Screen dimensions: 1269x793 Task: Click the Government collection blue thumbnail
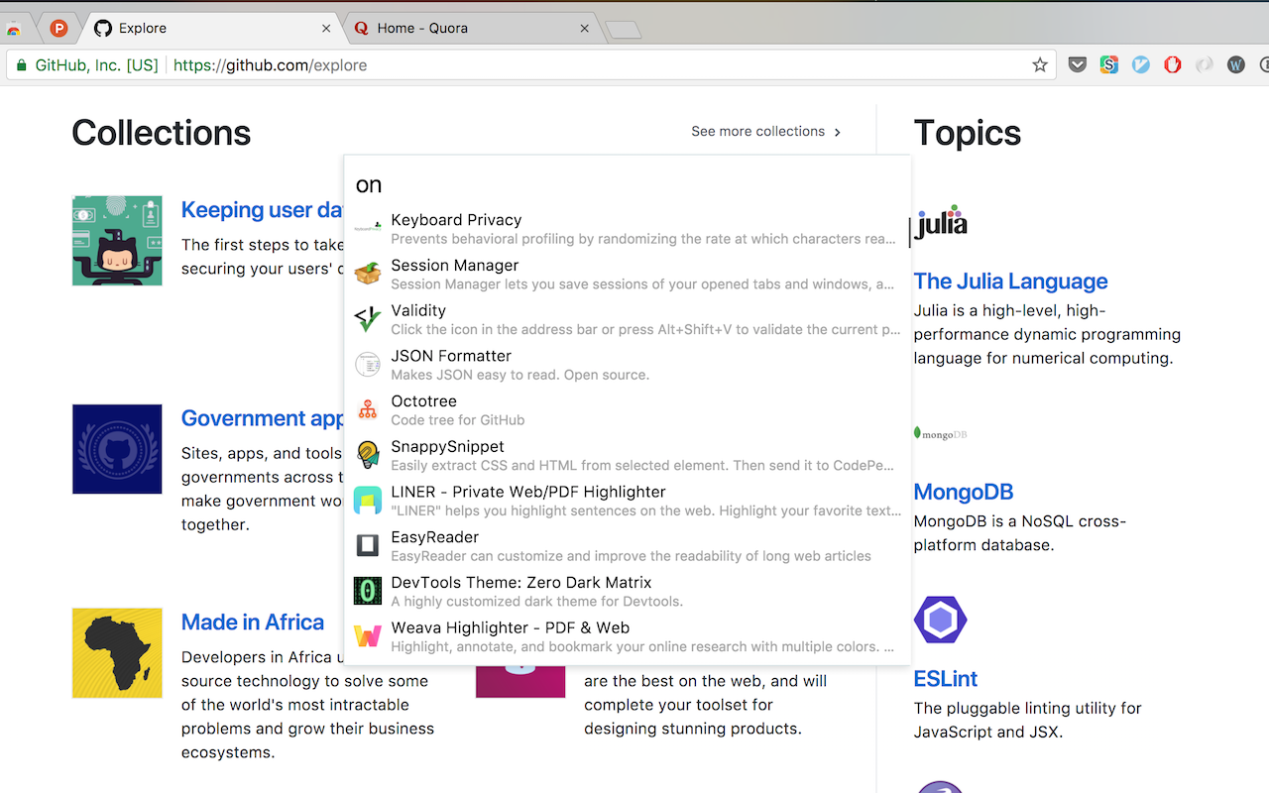tap(117, 449)
